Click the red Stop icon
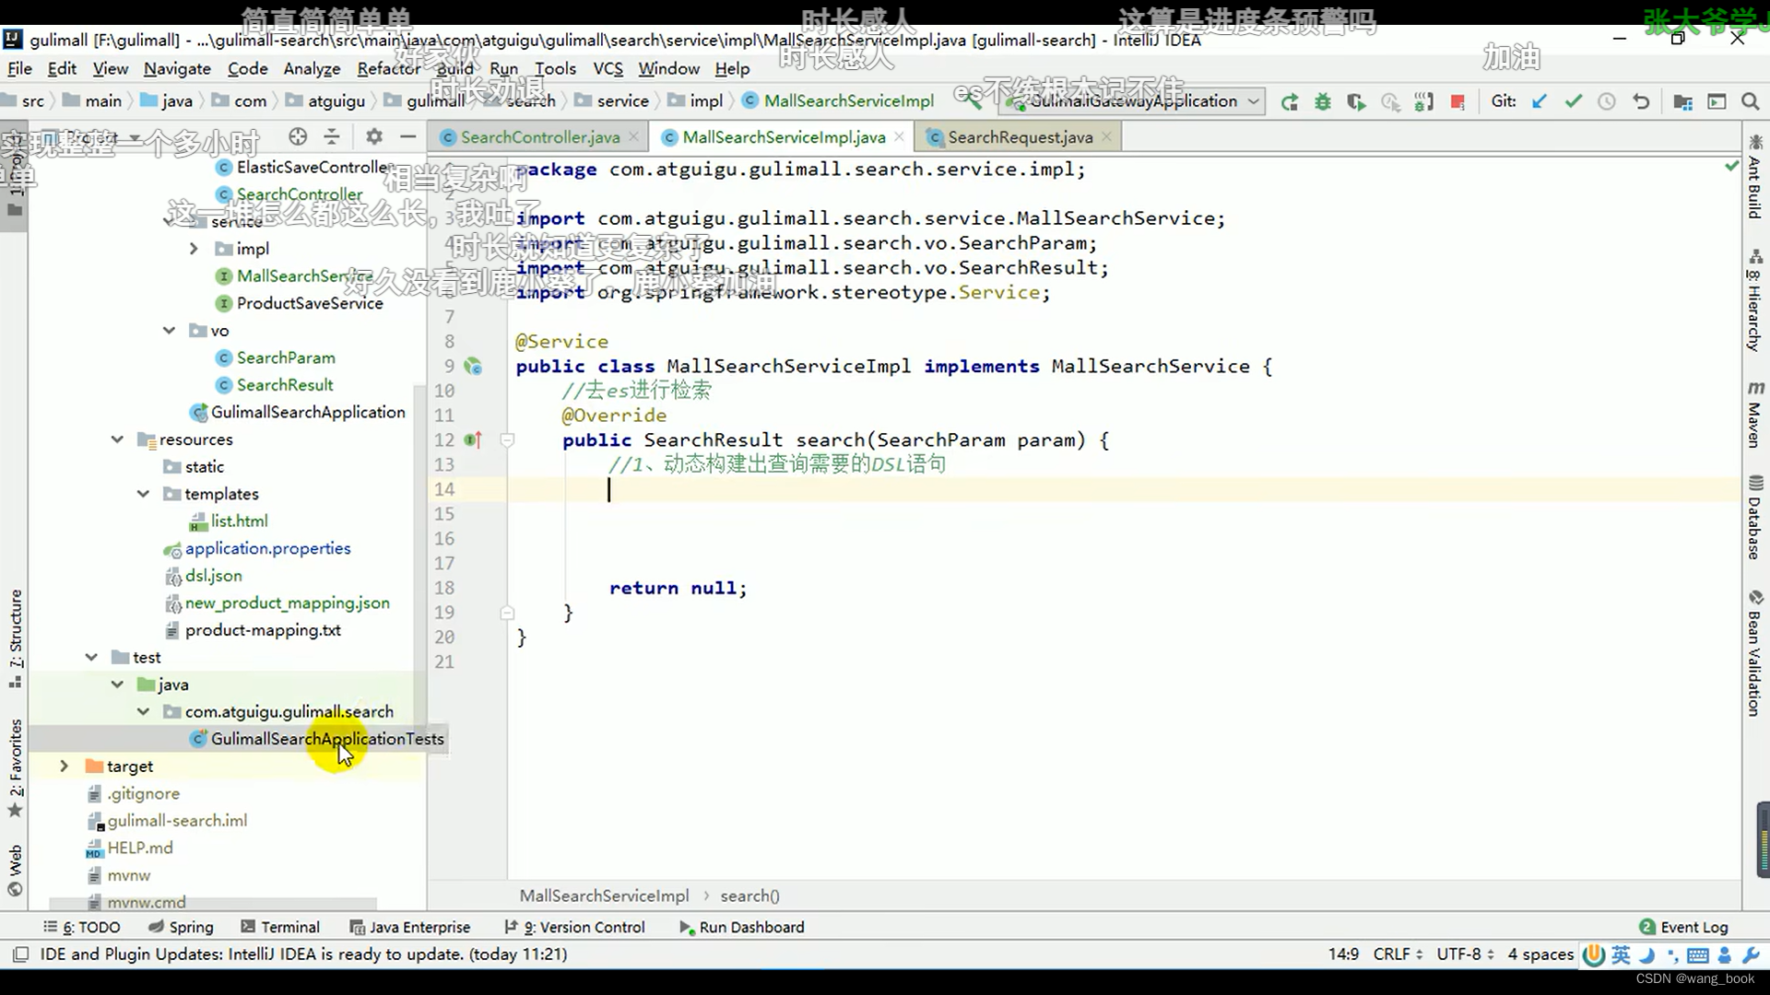This screenshot has width=1770, height=995. click(x=1457, y=102)
